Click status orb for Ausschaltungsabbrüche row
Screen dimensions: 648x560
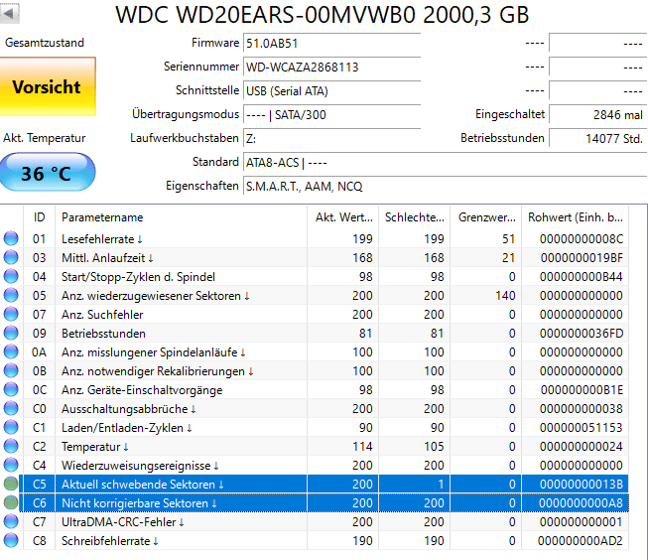point(11,409)
